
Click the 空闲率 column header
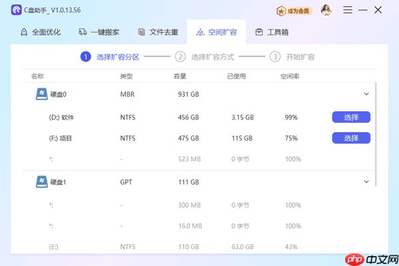[x=290, y=76]
